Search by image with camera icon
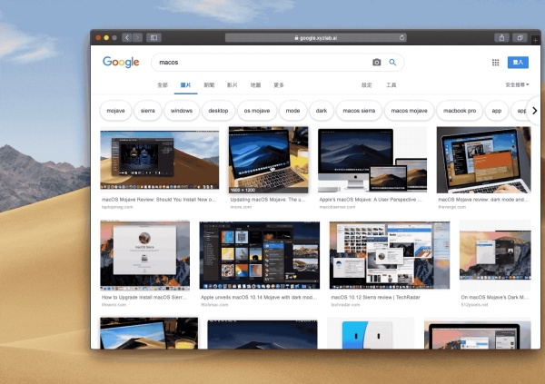The height and width of the screenshot is (384, 545). [376, 63]
